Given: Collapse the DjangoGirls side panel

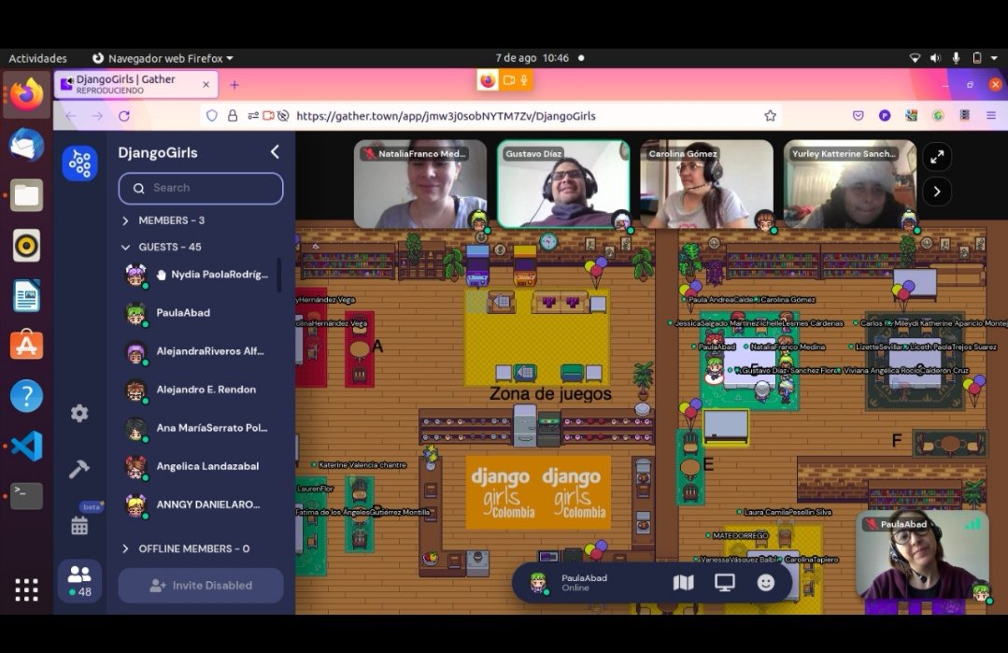Looking at the screenshot, I should coord(275,152).
